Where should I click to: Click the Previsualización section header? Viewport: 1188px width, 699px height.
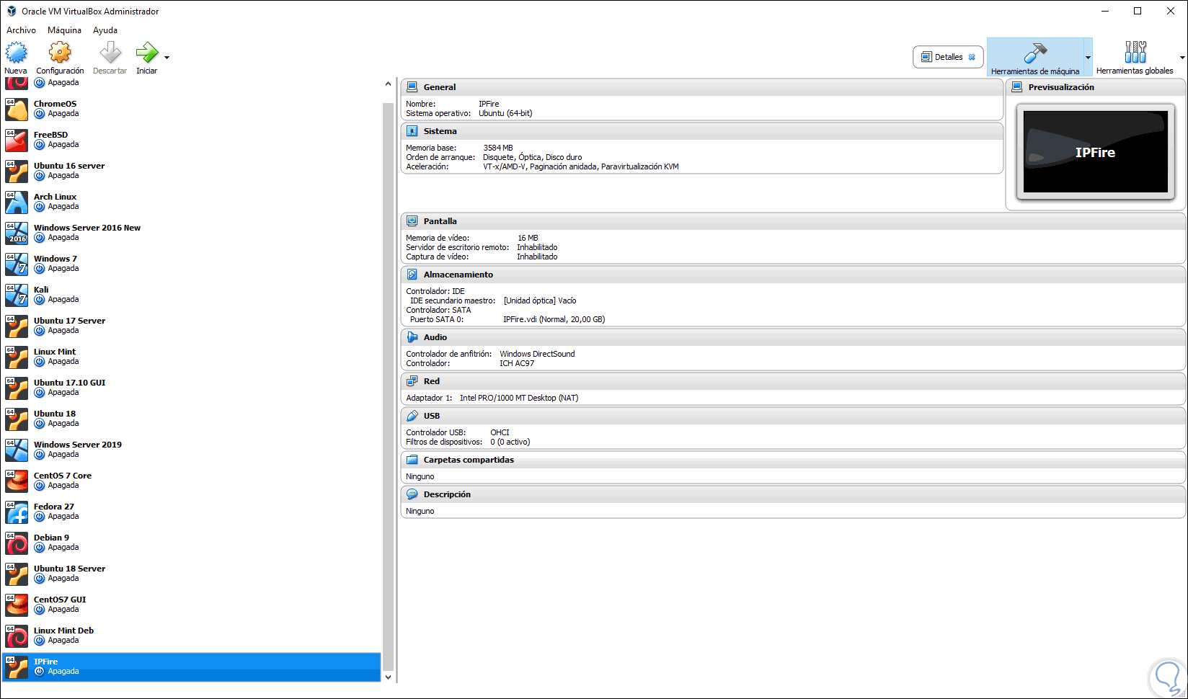click(1096, 87)
